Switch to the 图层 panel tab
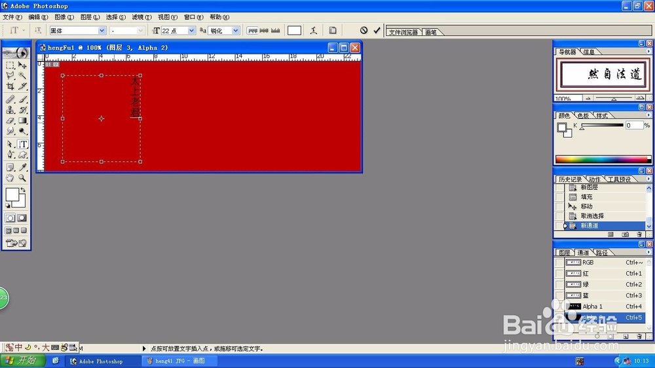Viewport: 655px width, 368px height. tap(565, 253)
